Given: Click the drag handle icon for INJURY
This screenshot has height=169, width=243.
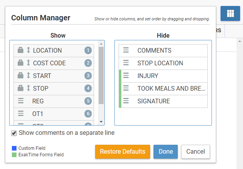Looking at the screenshot, I should tap(126, 76).
